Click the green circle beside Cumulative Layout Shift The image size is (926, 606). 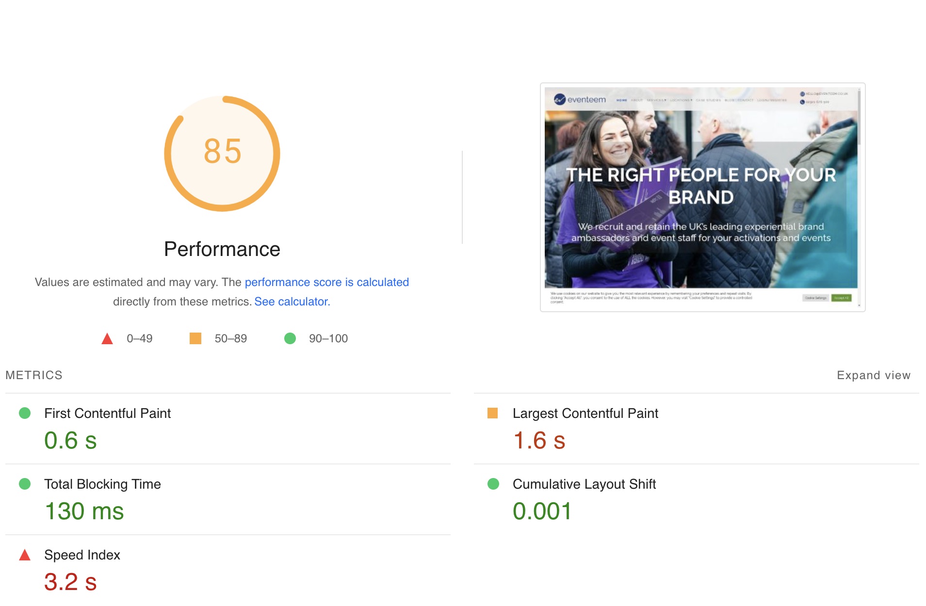click(493, 484)
